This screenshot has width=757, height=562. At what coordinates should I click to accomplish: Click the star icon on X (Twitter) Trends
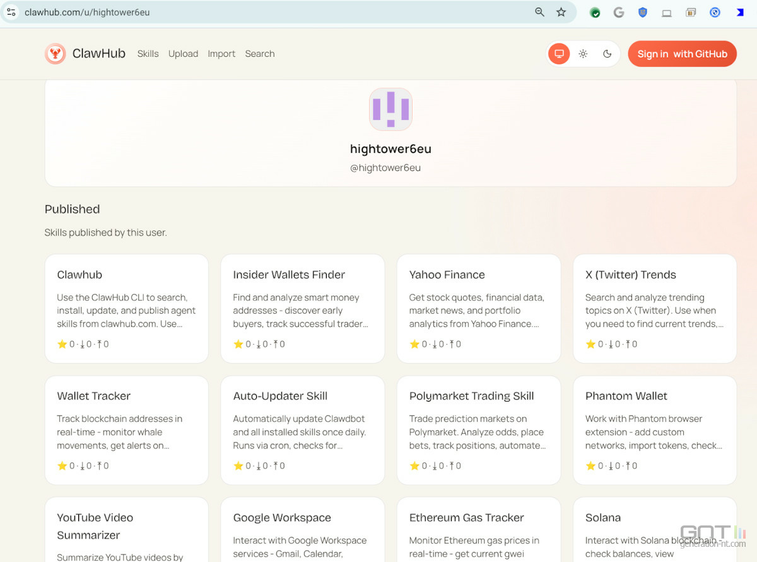point(590,344)
